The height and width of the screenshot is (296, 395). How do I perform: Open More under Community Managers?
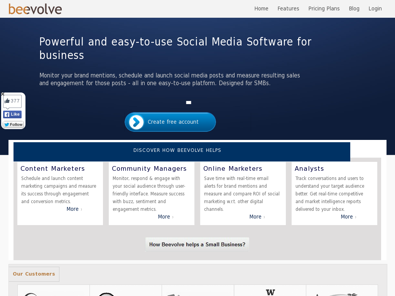click(166, 217)
